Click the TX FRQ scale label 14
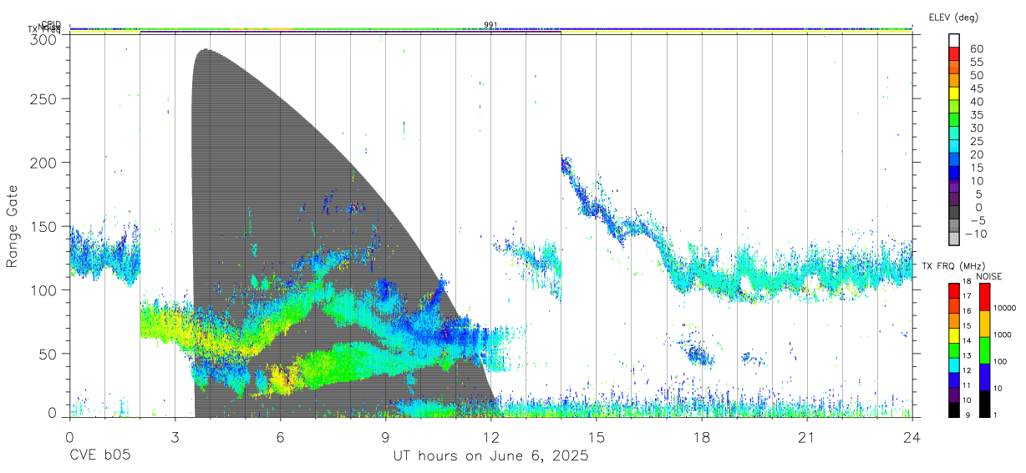1026x473 pixels. click(x=966, y=340)
